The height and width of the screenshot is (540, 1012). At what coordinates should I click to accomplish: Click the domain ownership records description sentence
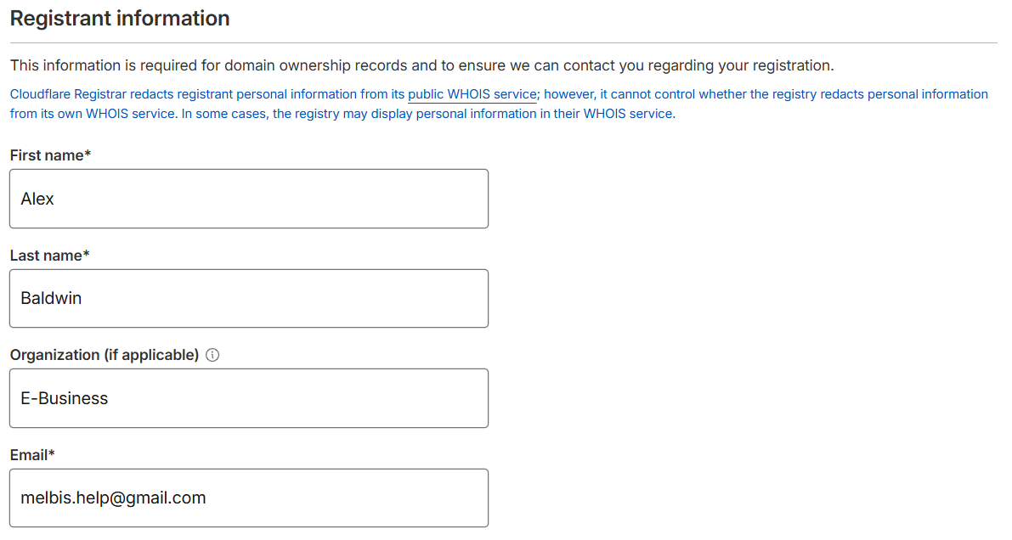pos(422,66)
